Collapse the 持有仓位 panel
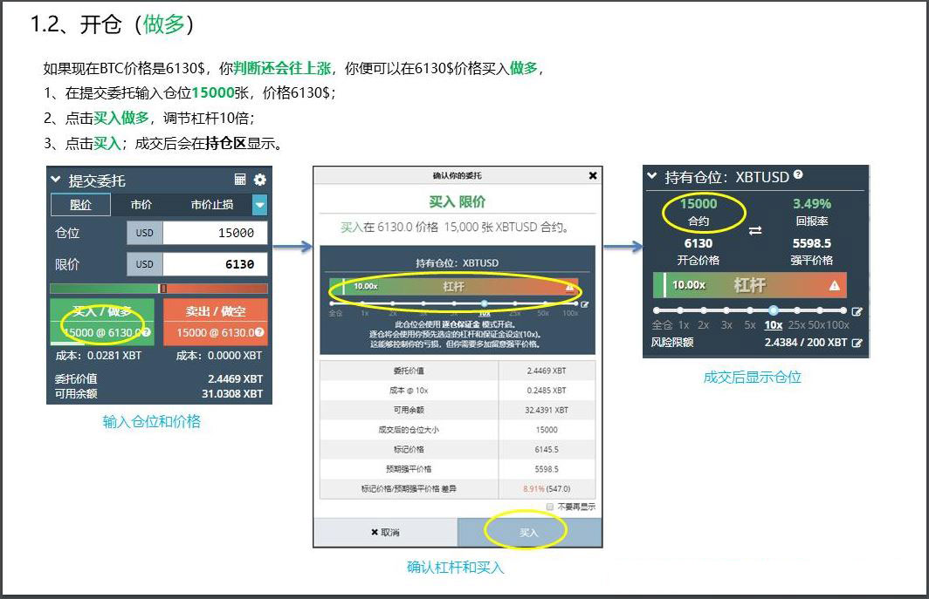 pyautogui.click(x=652, y=176)
